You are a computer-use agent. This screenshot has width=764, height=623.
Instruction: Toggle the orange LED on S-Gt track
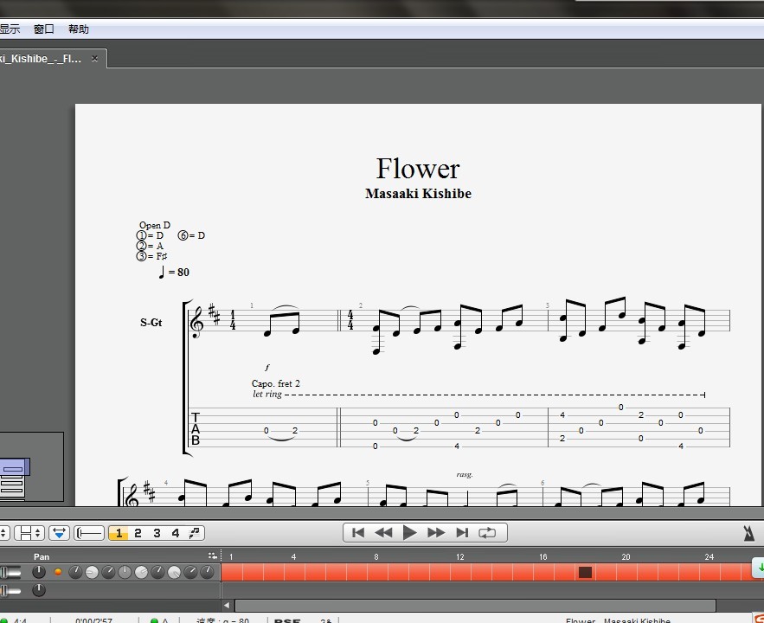point(58,572)
